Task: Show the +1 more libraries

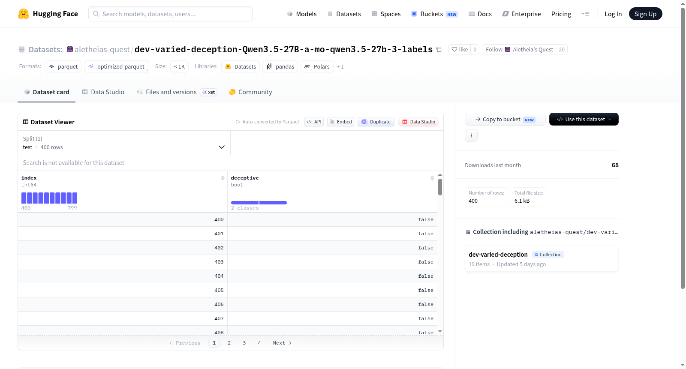Action: tap(340, 66)
